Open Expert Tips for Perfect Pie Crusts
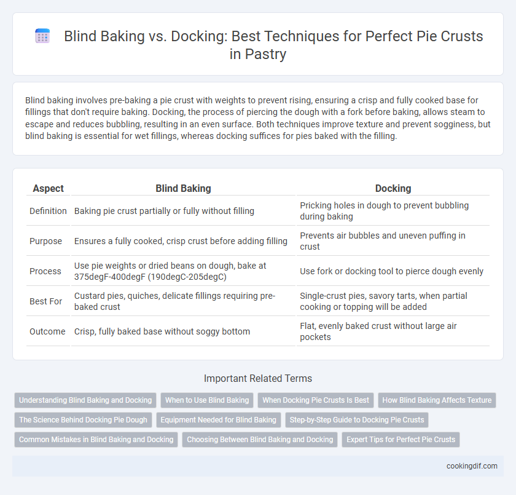 point(401,440)
